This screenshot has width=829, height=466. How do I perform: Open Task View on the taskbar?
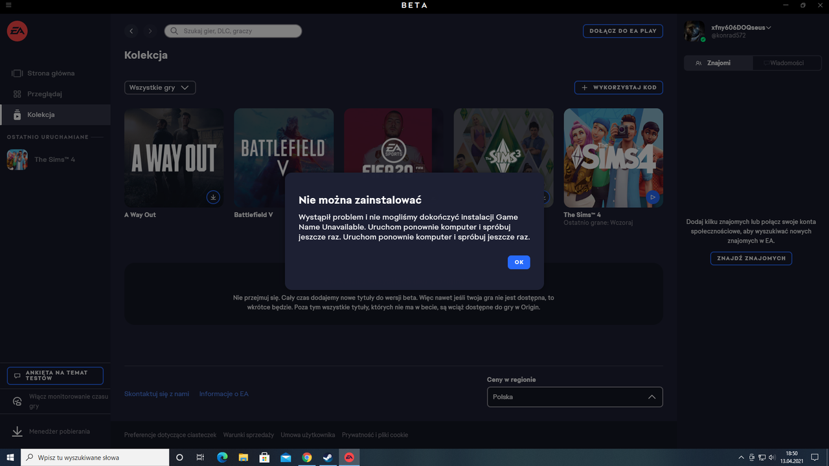[200, 458]
